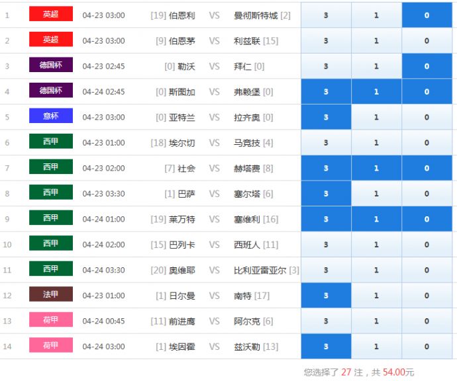Screen dimensions: 457x381
Task: Open home team 莱万特 link
Action: click(181, 219)
